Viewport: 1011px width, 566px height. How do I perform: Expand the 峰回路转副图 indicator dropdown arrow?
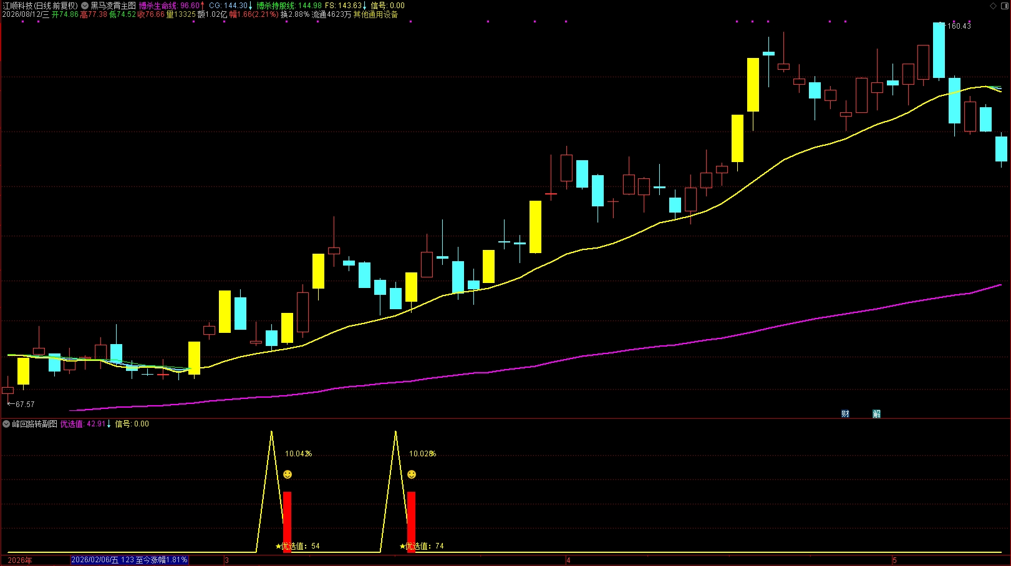tap(6, 424)
